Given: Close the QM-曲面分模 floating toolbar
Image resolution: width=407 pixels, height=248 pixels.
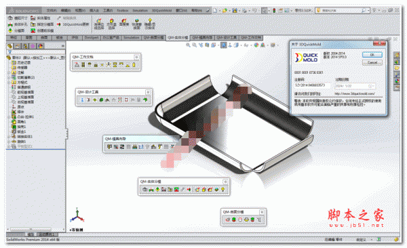Looking at the screenshot, I should (x=262, y=212).
